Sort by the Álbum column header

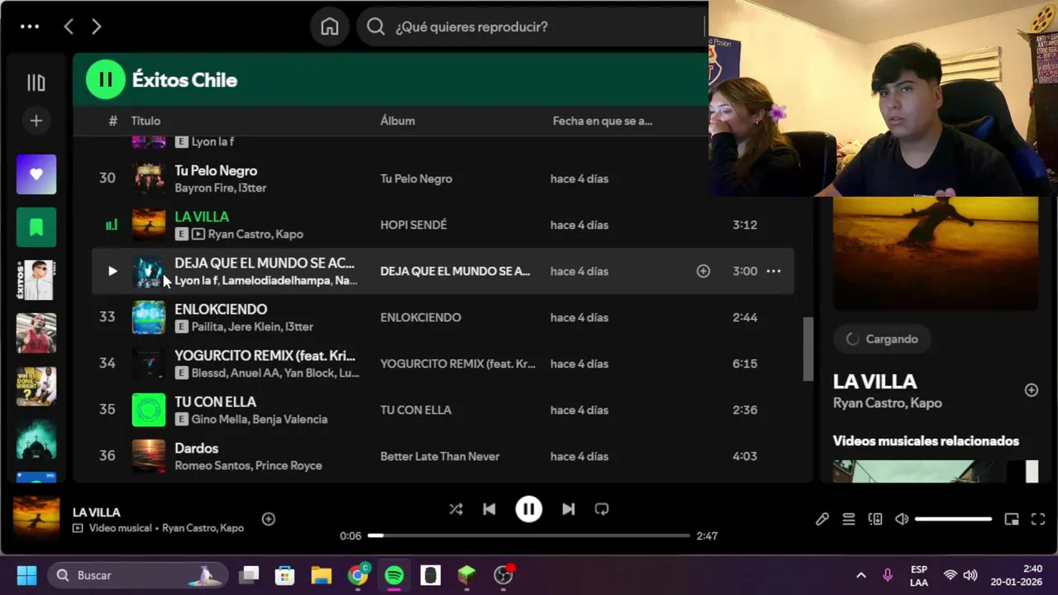pyautogui.click(x=398, y=121)
